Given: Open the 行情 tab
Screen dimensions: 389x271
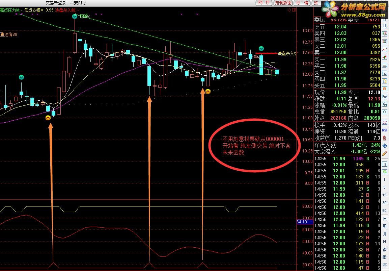Looking at the screenshot, I should pyautogui.click(x=302, y=3).
